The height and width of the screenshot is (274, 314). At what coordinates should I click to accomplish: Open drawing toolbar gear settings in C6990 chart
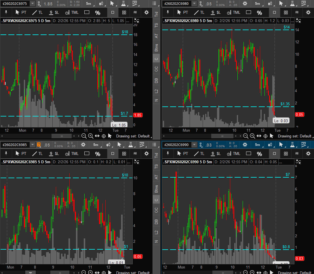coord(308,153)
